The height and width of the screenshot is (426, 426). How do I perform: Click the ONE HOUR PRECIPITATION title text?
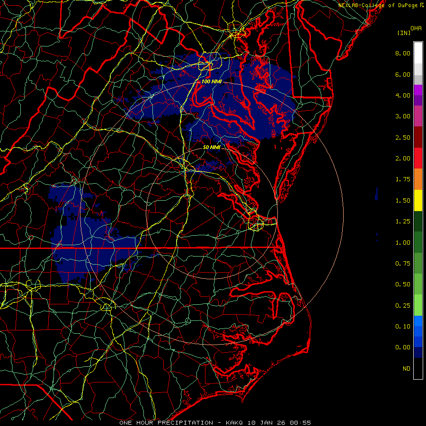166,423
